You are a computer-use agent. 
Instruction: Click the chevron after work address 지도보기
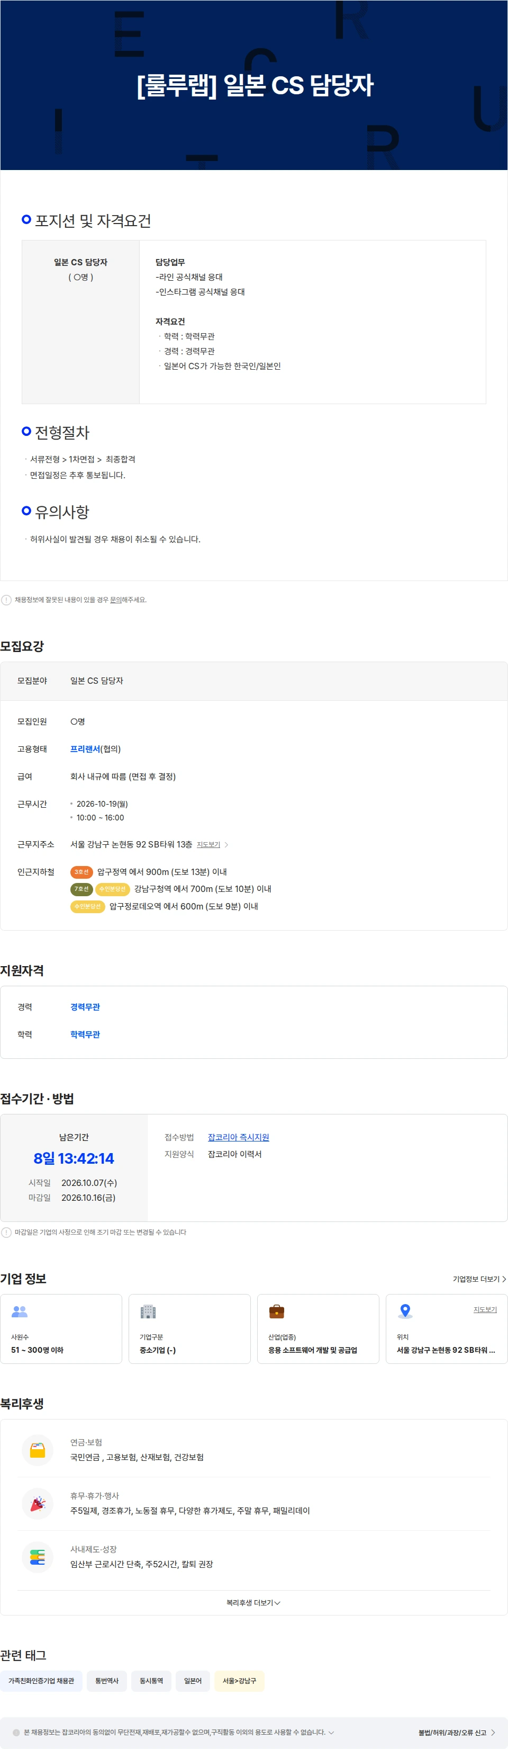(x=226, y=845)
